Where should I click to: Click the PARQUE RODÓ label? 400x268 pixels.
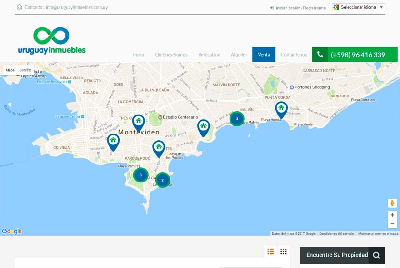pyautogui.click(x=137, y=158)
